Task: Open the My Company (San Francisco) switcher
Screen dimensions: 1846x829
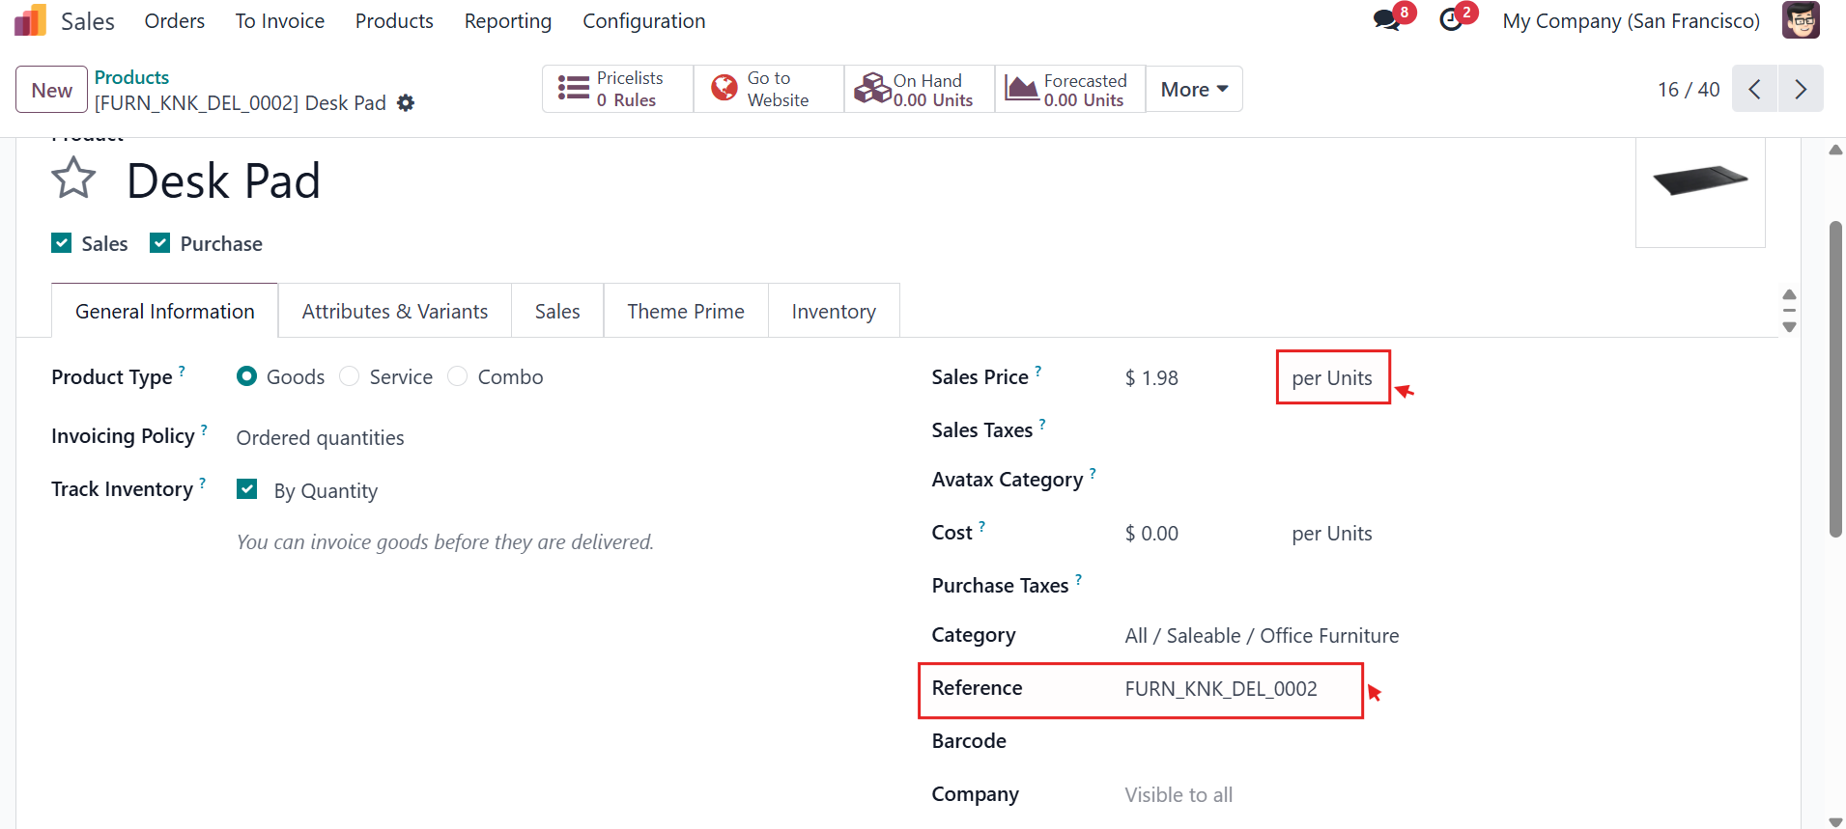Action: pos(1631,21)
